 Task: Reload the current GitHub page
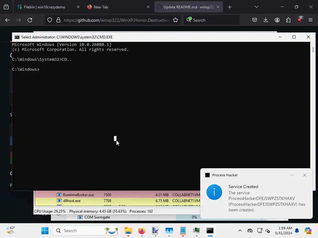30,20
